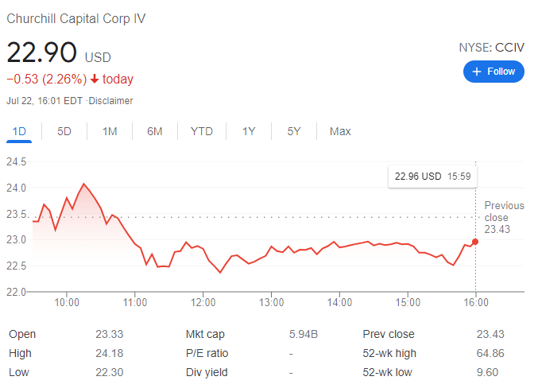
Task: Select the 1D time range tab
Action: click(x=20, y=131)
